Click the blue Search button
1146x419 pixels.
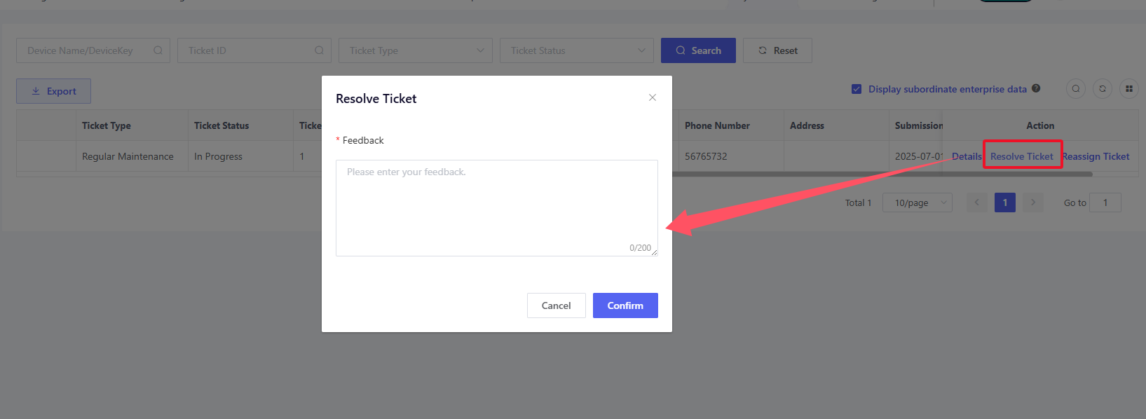coord(698,50)
